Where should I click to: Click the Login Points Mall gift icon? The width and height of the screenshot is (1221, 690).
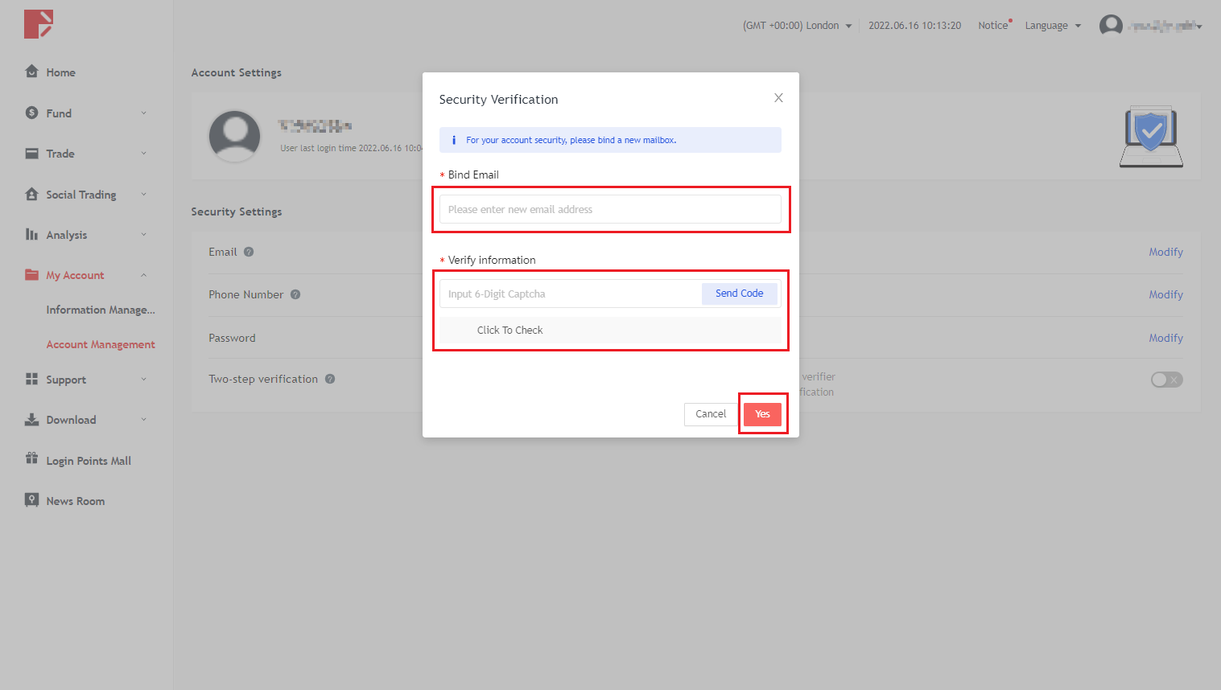pyautogui.click(x=31, y=458)
